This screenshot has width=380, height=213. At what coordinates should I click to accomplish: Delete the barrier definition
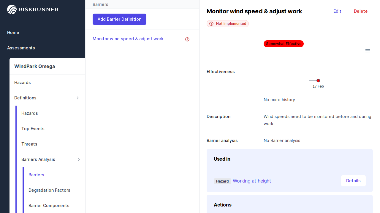pos(361,11)
